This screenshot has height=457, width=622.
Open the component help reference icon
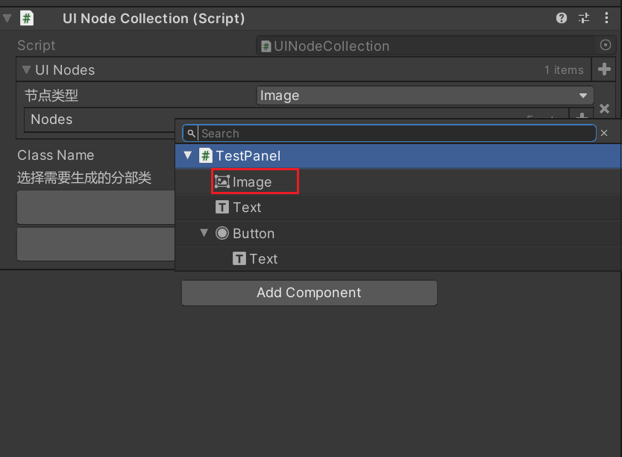tap(562, 18)
